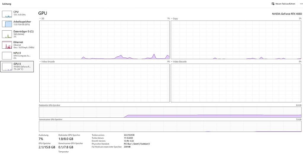Click the Auslastung 7% value
This screenshot has width=303, height=154.
click(x=41, y=139)
